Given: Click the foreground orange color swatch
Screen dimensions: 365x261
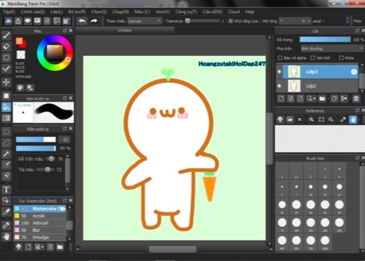Looking at the screenshot, I should 19,41.
